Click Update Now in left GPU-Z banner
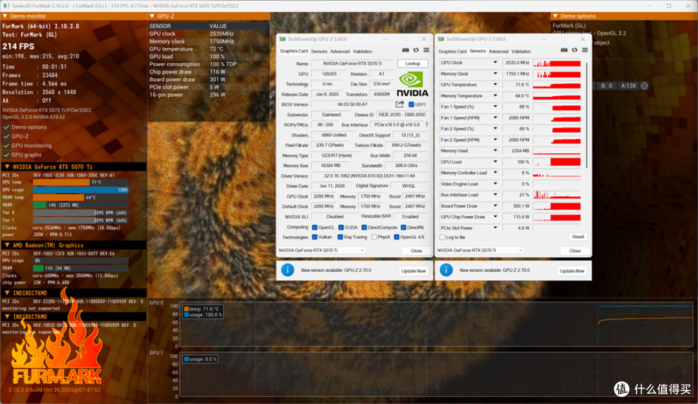The height and width of the screenshot is (404, 698). point(414,270)
